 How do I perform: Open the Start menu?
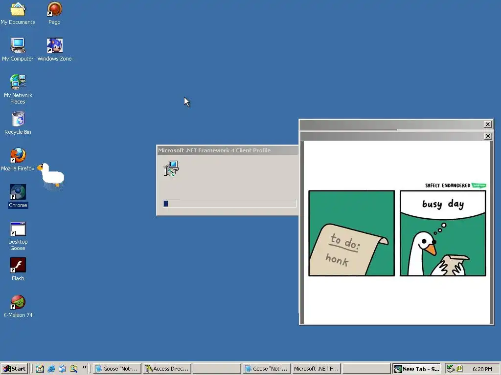pyautogui.click(x=14, y=369)
